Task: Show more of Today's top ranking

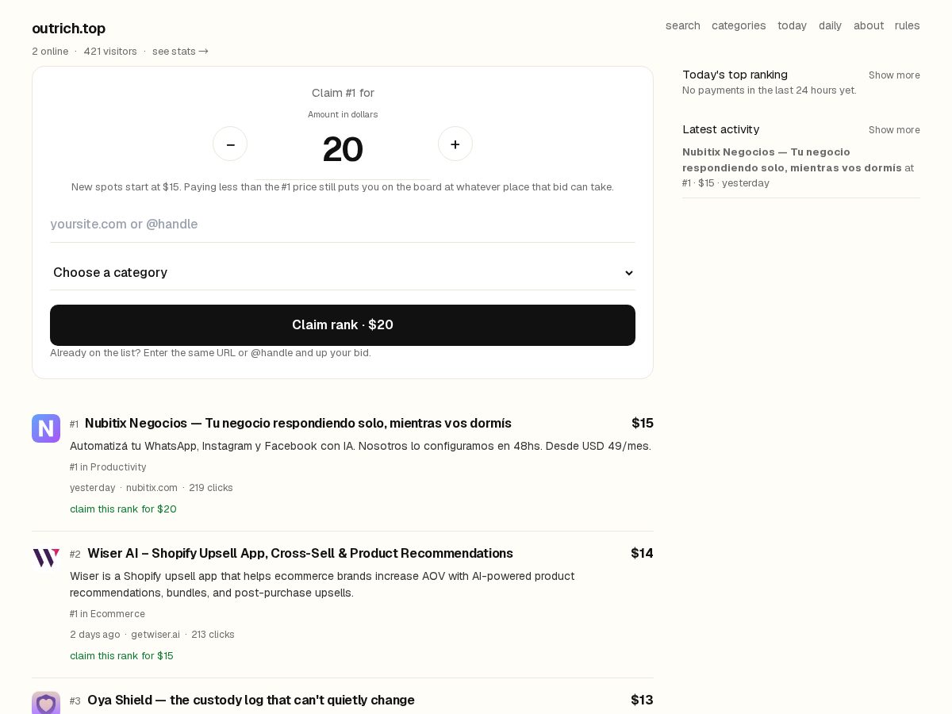Action: (x=894, y=75)
